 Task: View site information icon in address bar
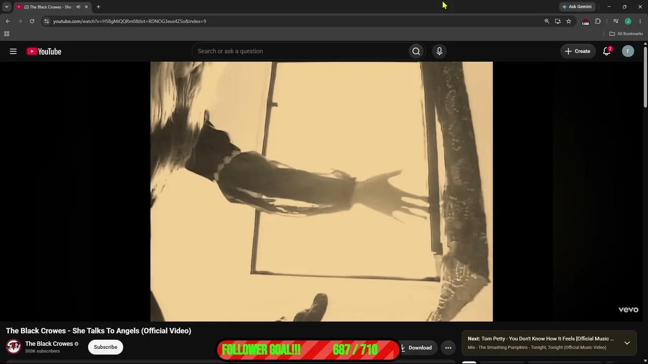pos(46,21)
